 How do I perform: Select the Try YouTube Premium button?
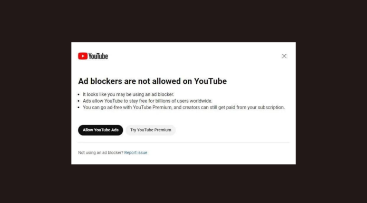pos(151,130)
